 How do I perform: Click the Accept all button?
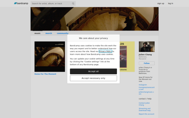point(94,71)
